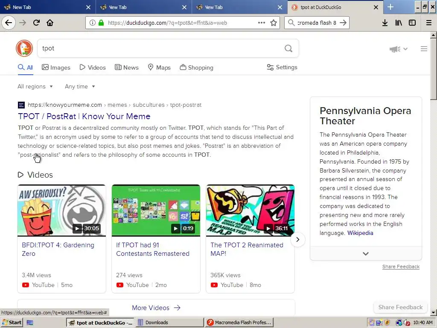Viewport: 437px width, 328px height.
Task: Switch to the News results tab
Action: [x=126, y=67]
